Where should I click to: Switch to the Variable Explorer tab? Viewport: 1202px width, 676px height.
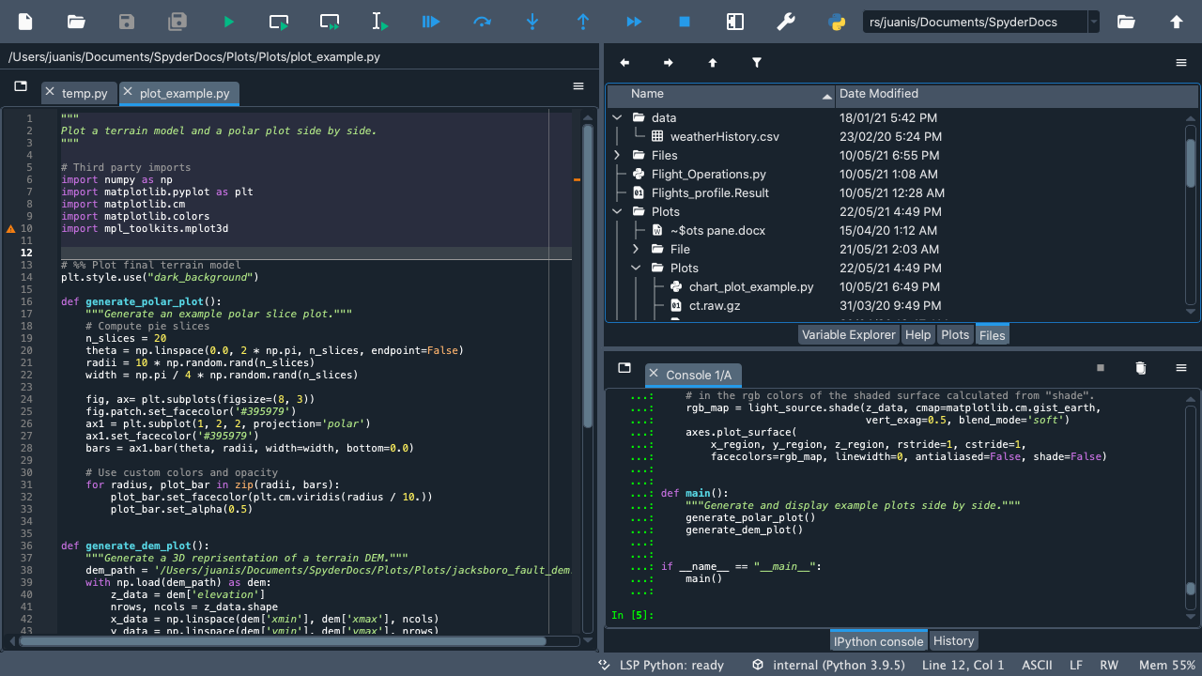pyautogui.click(x=848, y=335)
